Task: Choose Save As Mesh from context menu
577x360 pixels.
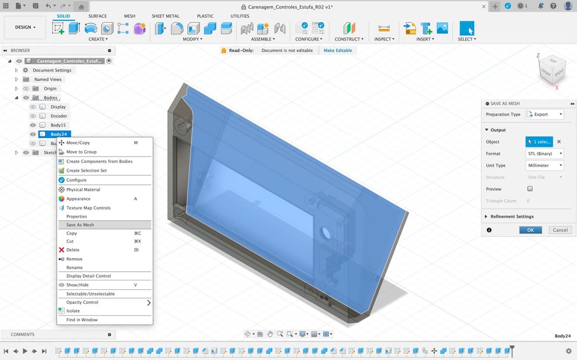Action: coord(80,225)
